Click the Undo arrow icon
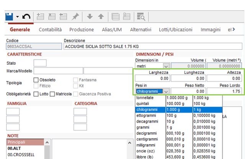The image size is (245, 159). pos(26,16)
